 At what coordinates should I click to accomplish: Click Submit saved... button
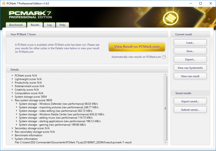(190, 110)
